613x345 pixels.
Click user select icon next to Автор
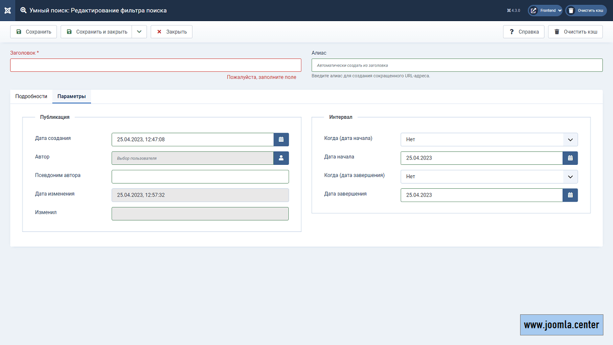[x=281, y=158]
